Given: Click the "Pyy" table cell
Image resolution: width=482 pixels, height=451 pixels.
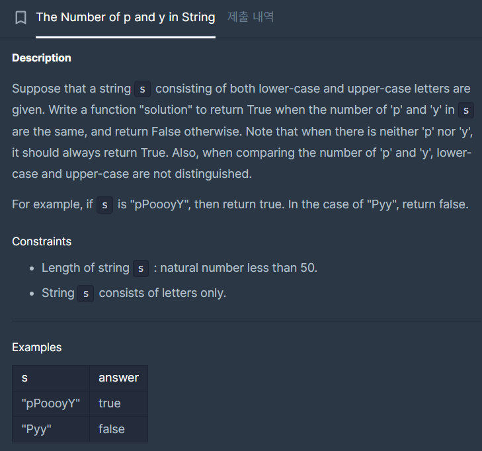Looking at the screenshot, I should [37, 429].
